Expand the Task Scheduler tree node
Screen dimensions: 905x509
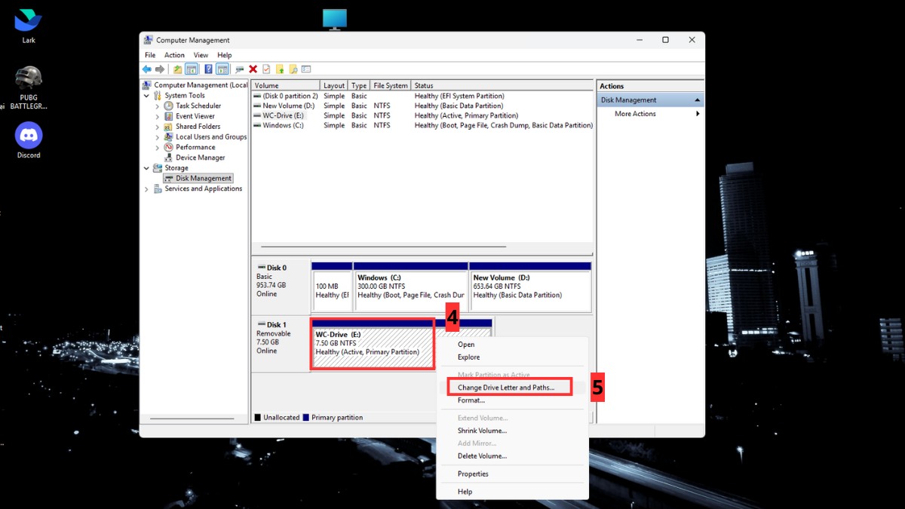[158, 106]
